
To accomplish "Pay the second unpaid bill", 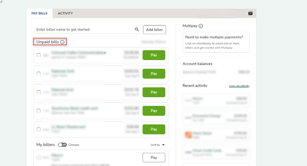I will [x=154, y=74].
